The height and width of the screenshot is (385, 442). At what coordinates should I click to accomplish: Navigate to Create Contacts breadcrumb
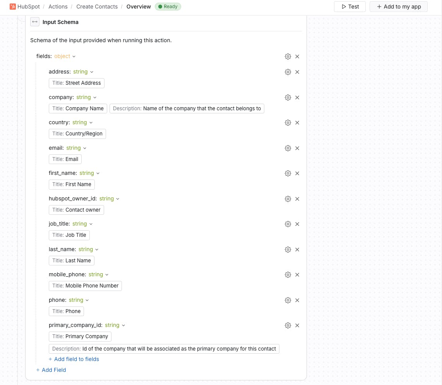[97, 7]
